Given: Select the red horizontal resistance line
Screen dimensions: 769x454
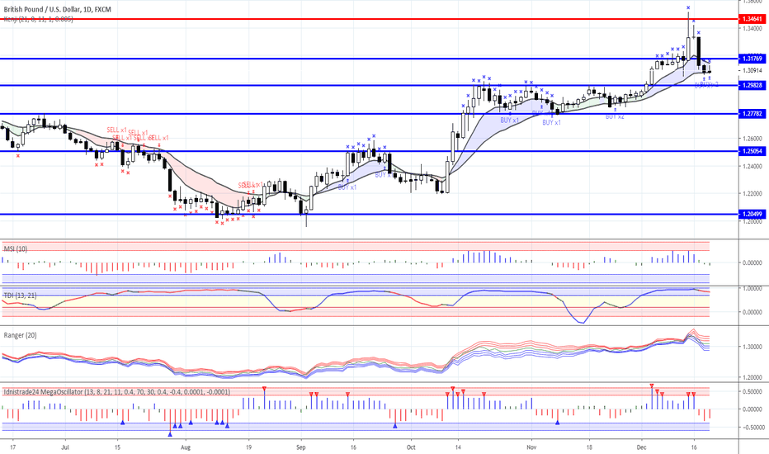Looking at the screenshot, I should coord(330,18).
